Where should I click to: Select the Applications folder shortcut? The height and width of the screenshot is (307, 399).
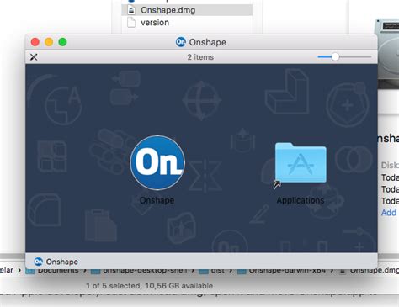coord(301,163)
